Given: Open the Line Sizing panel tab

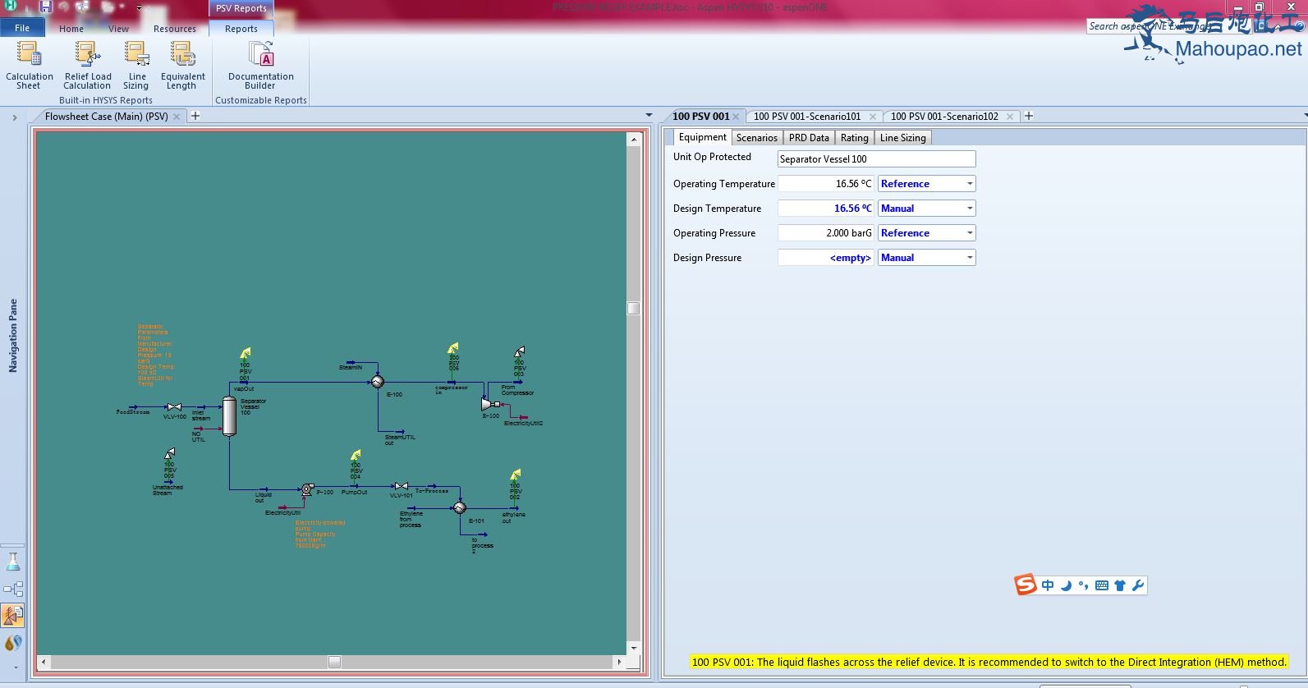Looking at the screenshot, I should point(902,138).
